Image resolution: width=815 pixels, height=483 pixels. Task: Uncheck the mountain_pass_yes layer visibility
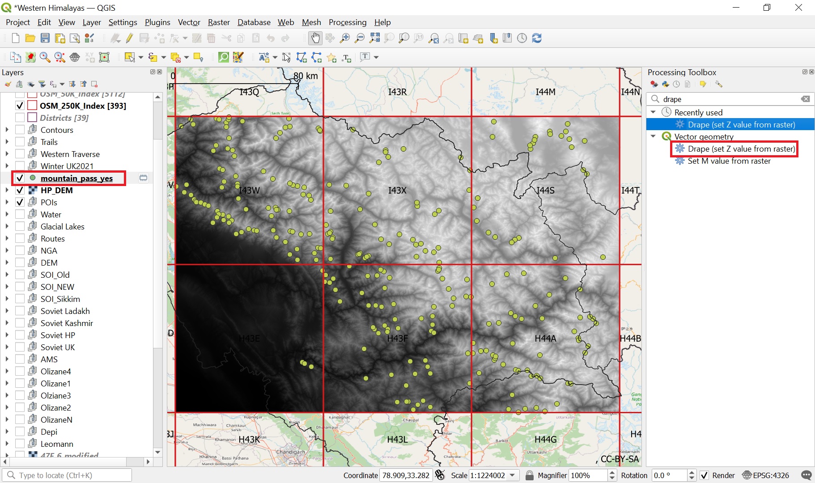pyautogui.click(x=20, y=178)
